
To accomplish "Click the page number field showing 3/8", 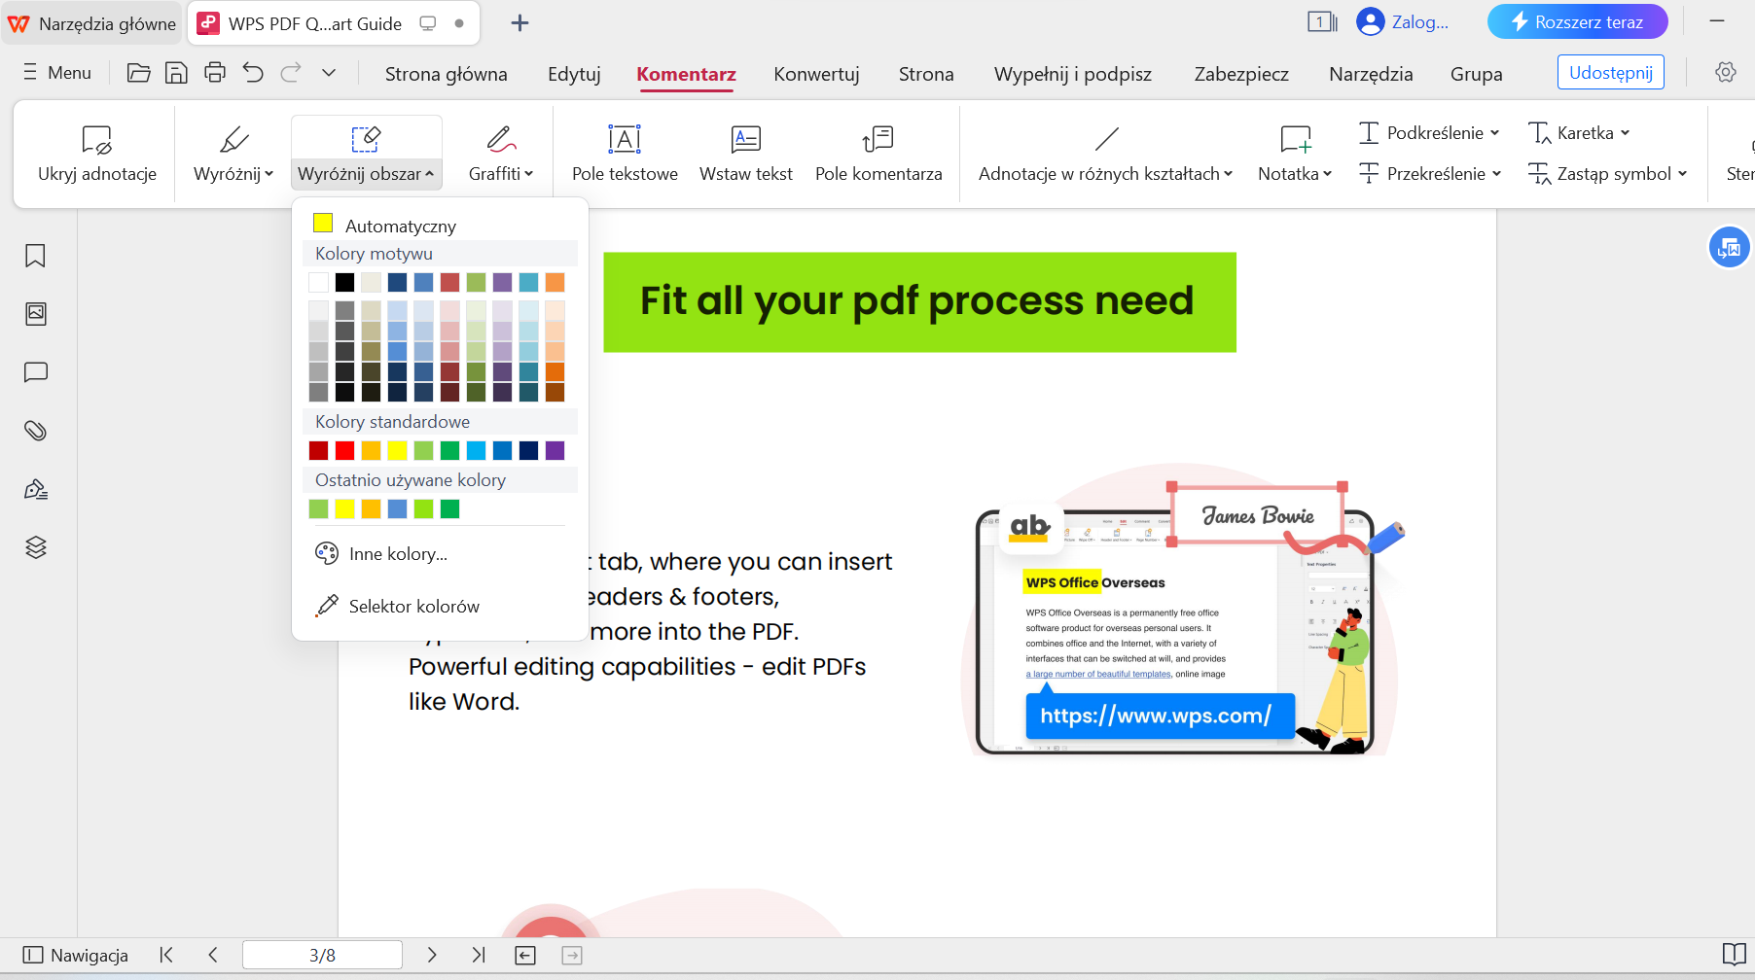I will [322, 956].
